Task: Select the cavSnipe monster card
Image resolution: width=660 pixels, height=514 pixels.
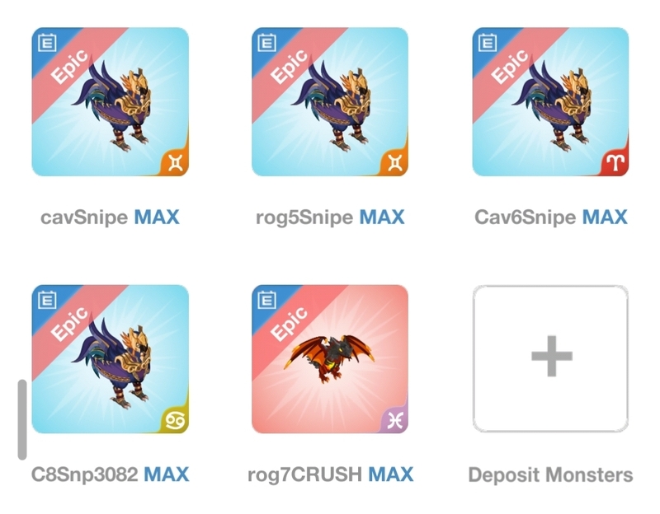Action: coord(111,102)
